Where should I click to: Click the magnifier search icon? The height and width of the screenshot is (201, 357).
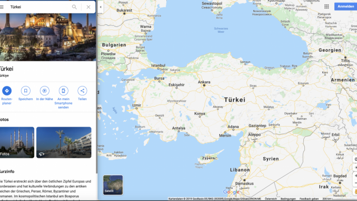point(74,7)
